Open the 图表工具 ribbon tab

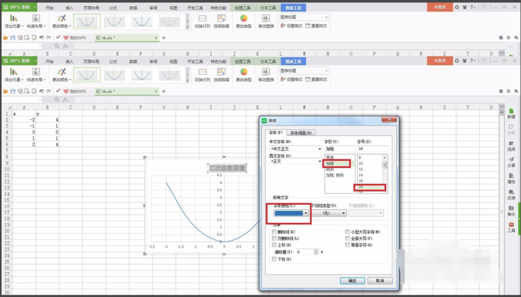(x=293, y=62)
